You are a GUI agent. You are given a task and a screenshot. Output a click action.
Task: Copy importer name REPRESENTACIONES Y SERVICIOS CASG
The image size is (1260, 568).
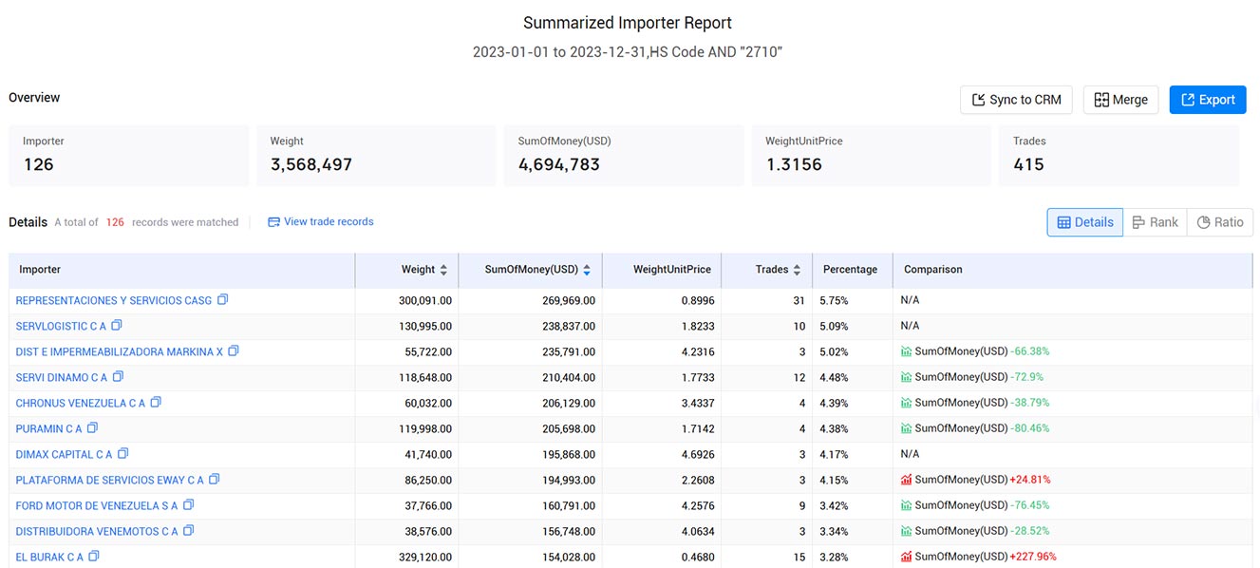pos(222,300)
